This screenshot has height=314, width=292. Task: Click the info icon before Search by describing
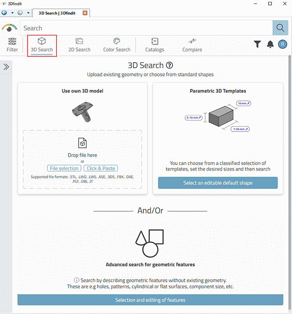76,280
